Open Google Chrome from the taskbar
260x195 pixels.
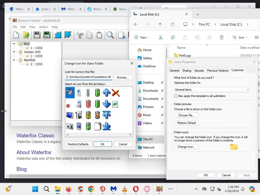pyautogui.click(x=91, y=189)
